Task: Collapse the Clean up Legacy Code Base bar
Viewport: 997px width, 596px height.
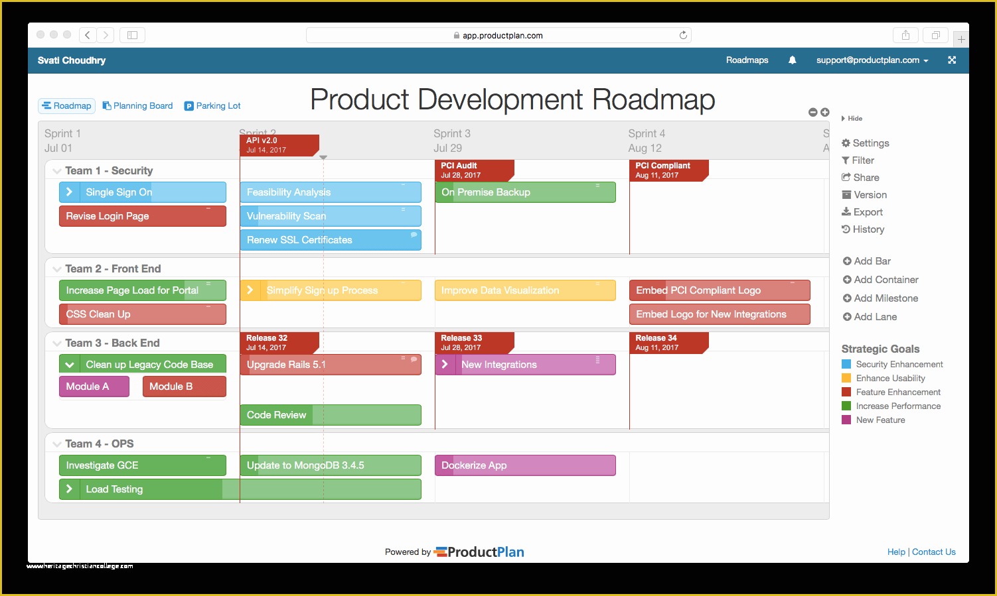Action: tap(70, 363)
